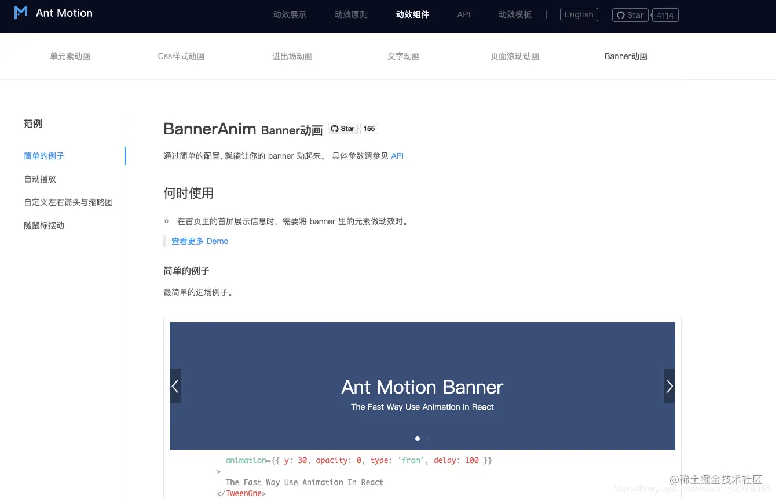The image size is (776, 499).
Task: Click the left arrow on the banner carousel
Action: click(x=175, y=385)
